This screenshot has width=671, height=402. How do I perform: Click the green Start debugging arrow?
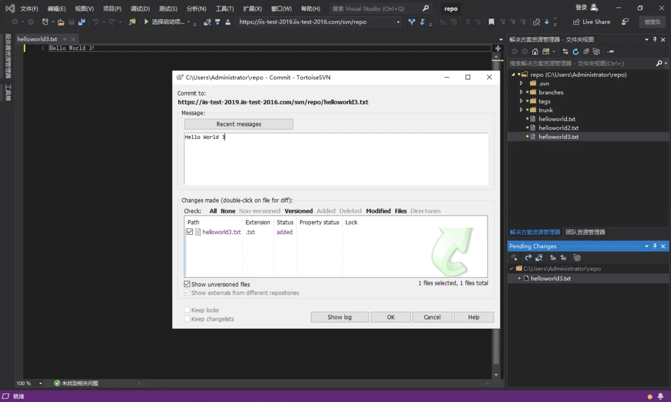pyautogui.click(x=147, y=22)
